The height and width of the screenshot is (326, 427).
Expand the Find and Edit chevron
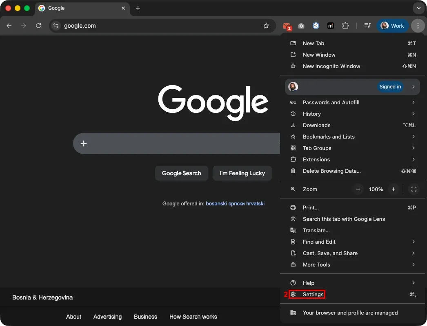coord(414,242)
